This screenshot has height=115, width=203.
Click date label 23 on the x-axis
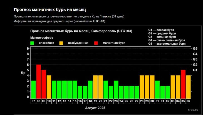[116, 101]
